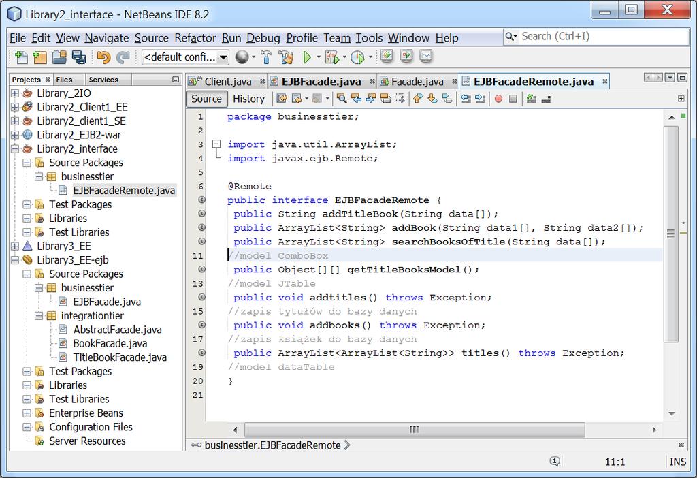697x478 pixels.
Task: Open the default configuration combo box
Action: coord(185,57)
